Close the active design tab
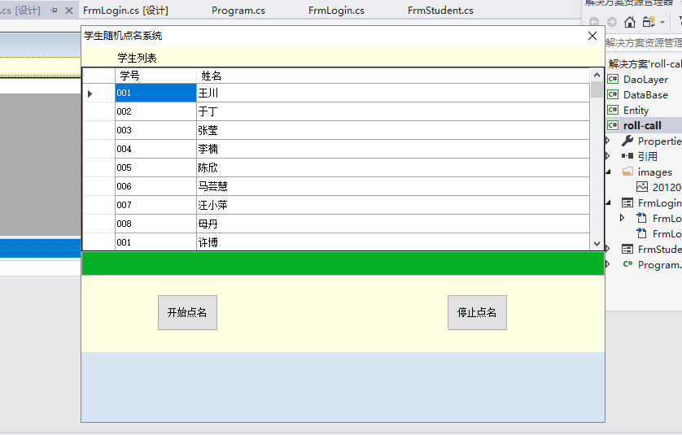 coord(68,11)
